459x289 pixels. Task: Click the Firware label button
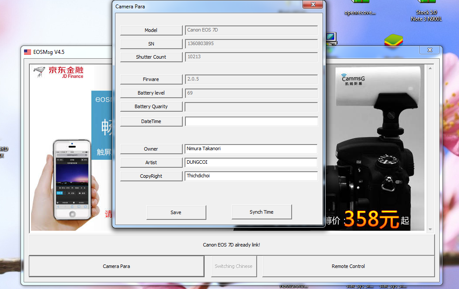(x=151, y=79)
